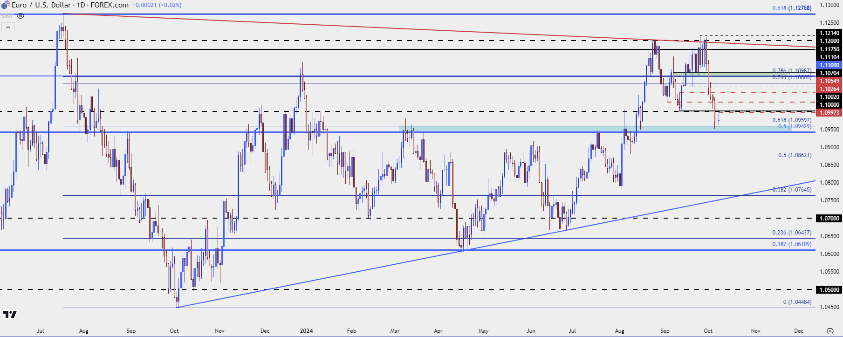Click the Dec label at far right of time axis

[799, 331]
